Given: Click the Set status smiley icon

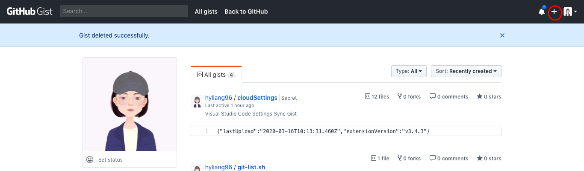Looking at the screenshot, I should 90,159.
